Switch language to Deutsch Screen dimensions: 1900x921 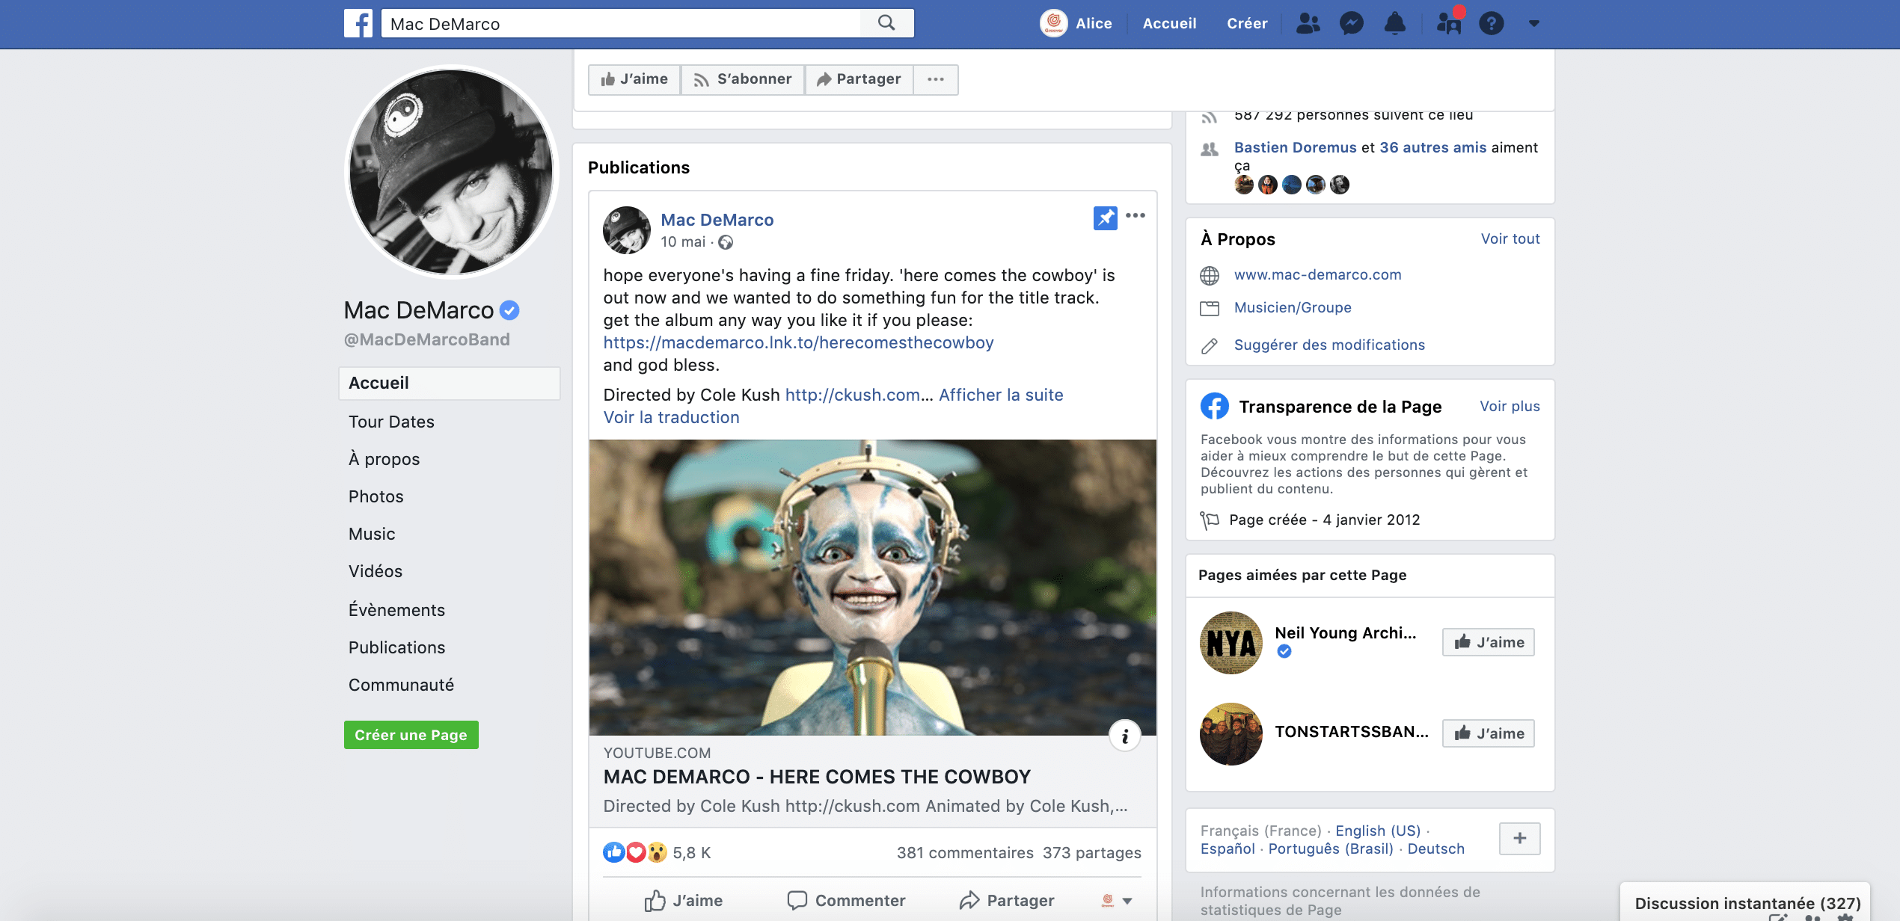(x=1435, y=848)
